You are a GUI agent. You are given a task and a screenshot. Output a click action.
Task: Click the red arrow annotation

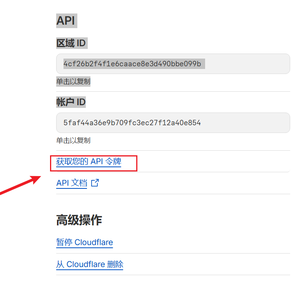pyautogui.click(x=19, y=185)
